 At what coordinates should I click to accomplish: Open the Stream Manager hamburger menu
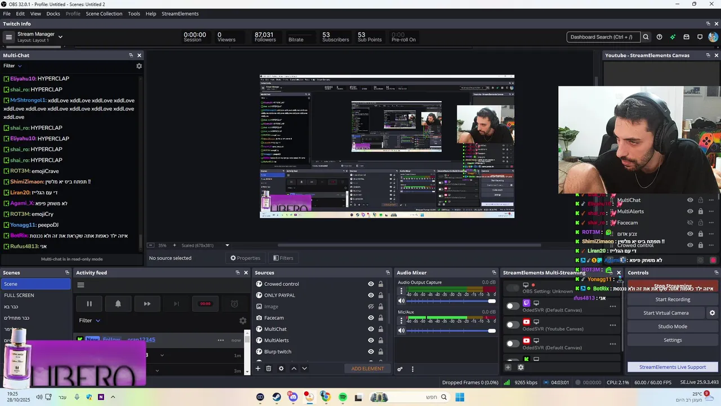[8, 37]
